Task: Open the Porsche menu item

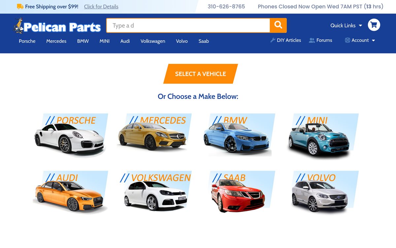Action: pyautogui.click(x=27, y=41)
